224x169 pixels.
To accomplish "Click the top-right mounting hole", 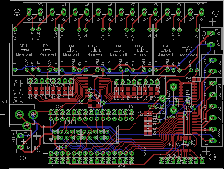I will pyautogui.click(x=216, y=13).
